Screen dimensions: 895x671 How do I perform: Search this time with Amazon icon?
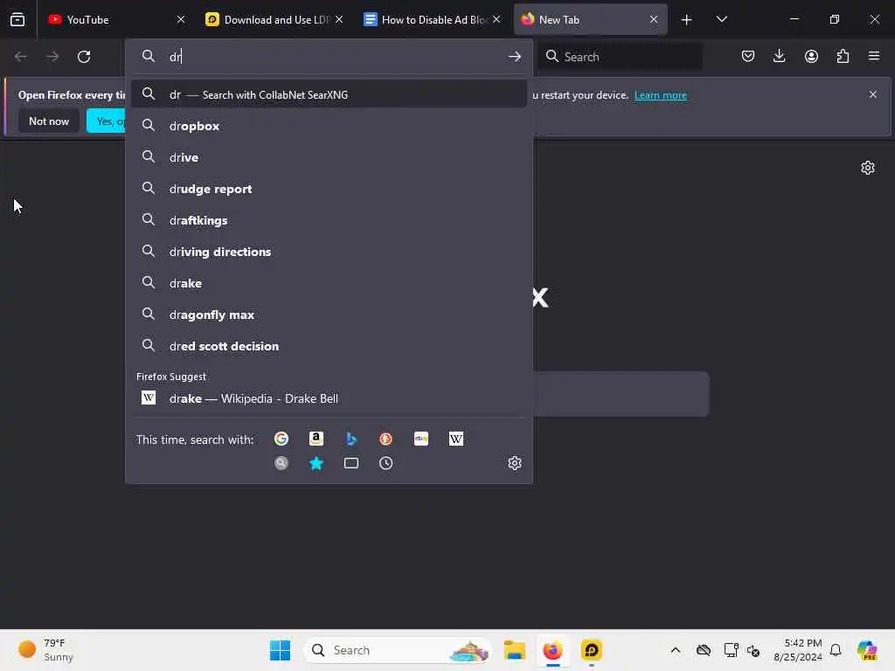tap(316, 439)
